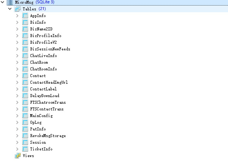Expand the Session table node
The height and width of the screenshot is (163, 228).
point(17,142)
